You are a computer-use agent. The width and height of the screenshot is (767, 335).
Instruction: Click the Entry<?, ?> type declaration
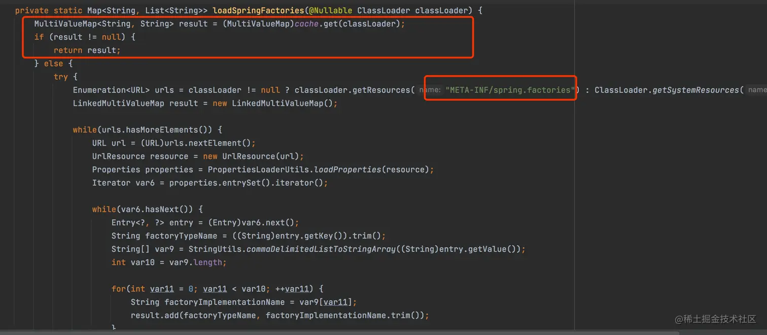pyautogui.click(x=138, y=222)
